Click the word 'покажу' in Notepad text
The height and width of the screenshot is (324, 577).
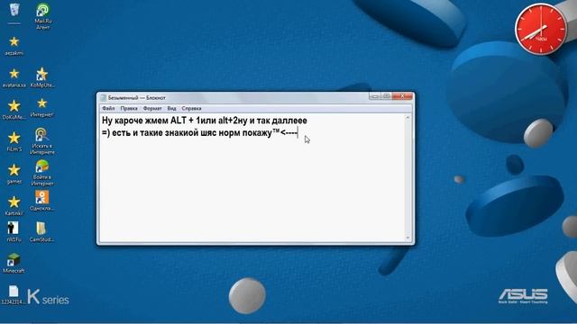click(x=257, y=133)
